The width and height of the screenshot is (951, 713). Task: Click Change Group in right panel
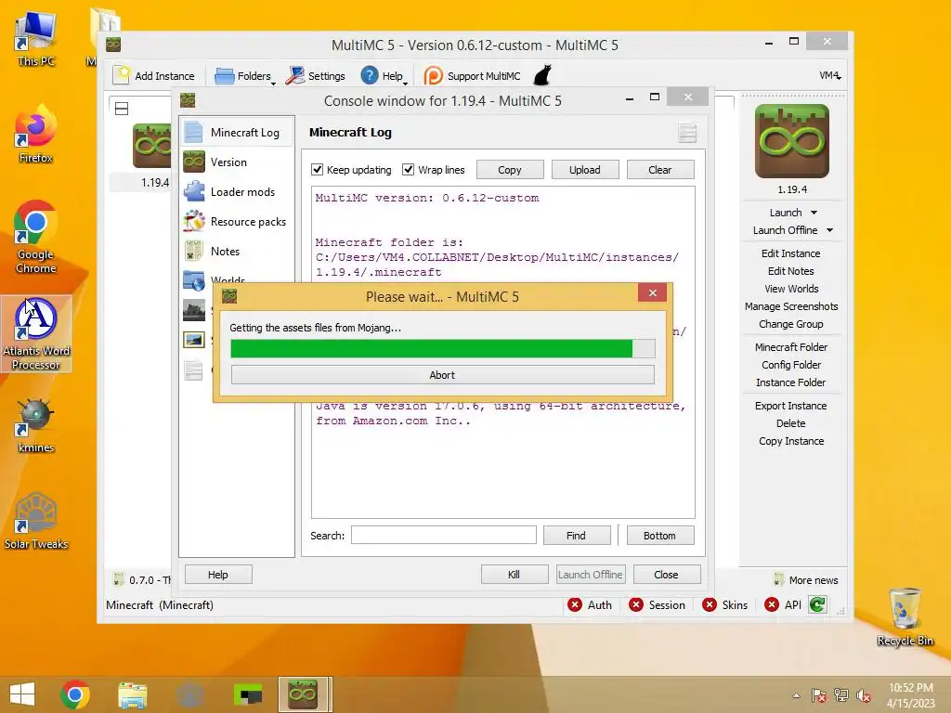pyautogui.click(x=791, y=324)
